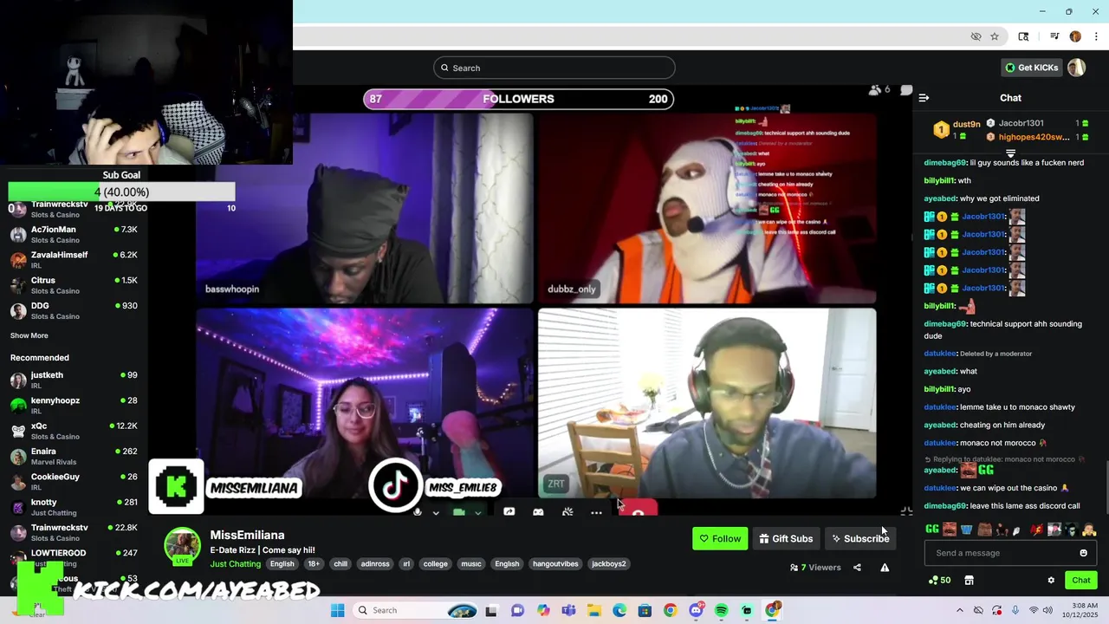This screenshot has width=1109, height=624.
Task: Open the Kick shop icon below chat
Action: tap(969, 580)
